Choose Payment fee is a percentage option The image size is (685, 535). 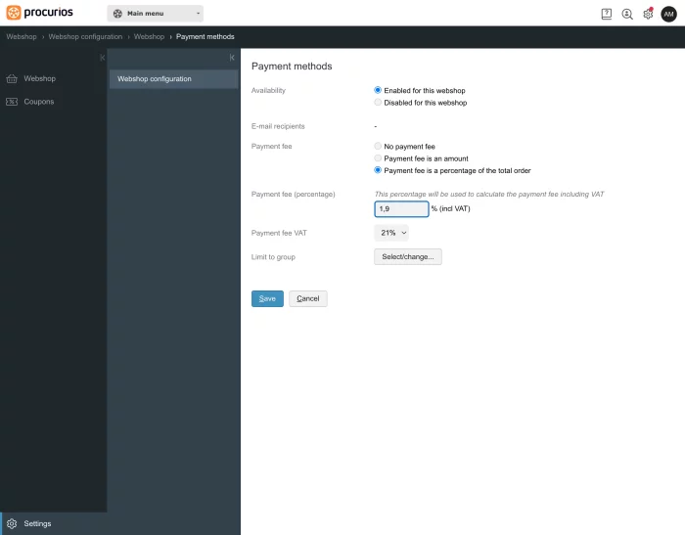(x=378, y=170)
